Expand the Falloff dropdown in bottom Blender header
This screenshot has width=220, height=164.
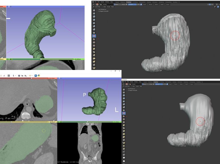(x=187, y=84)
